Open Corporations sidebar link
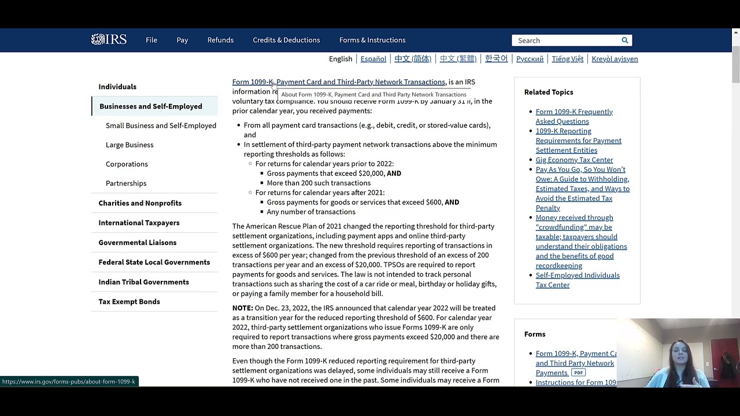Image resolution: width=740 pixels, height=416 pixels. tap(127, 164)
